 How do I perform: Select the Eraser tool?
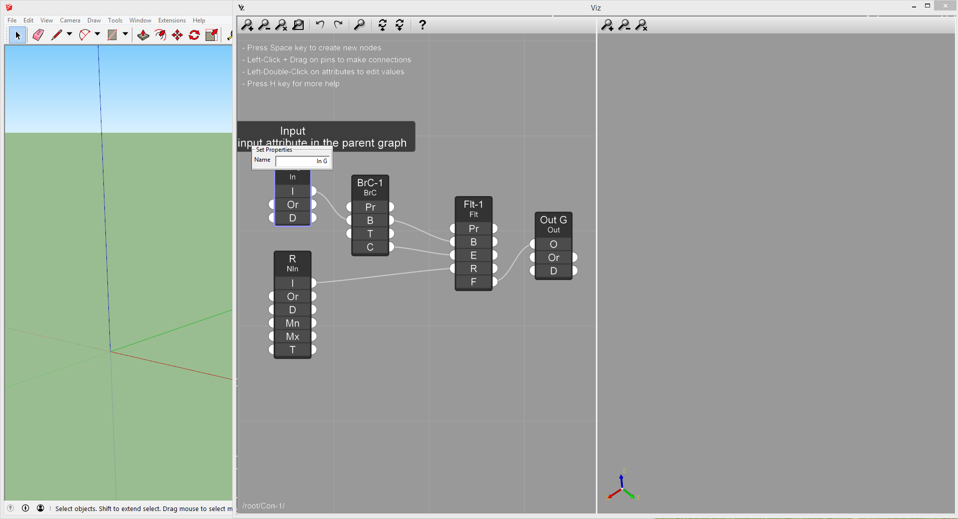click(x=38, y=35)
